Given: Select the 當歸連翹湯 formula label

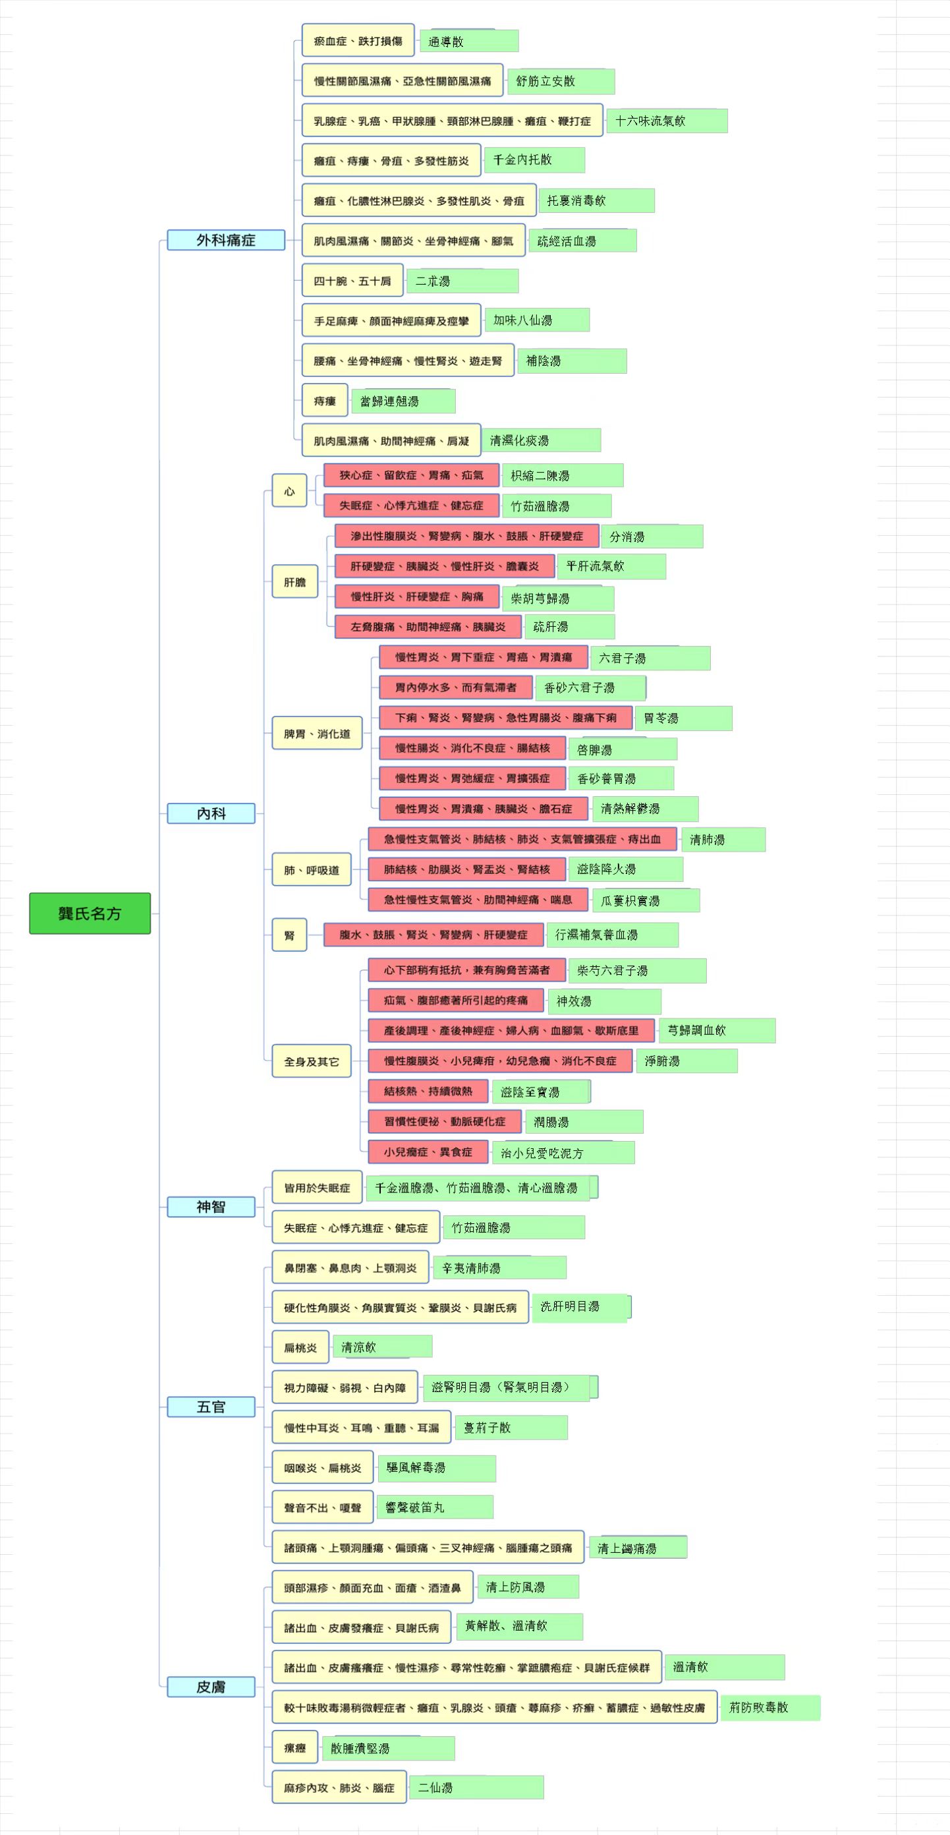Looking at the screenshot, I should click(404, 402).
